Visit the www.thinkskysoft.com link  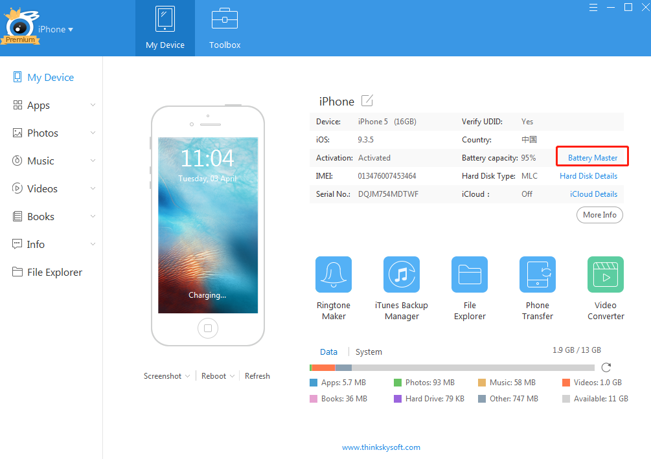(381, 447)
